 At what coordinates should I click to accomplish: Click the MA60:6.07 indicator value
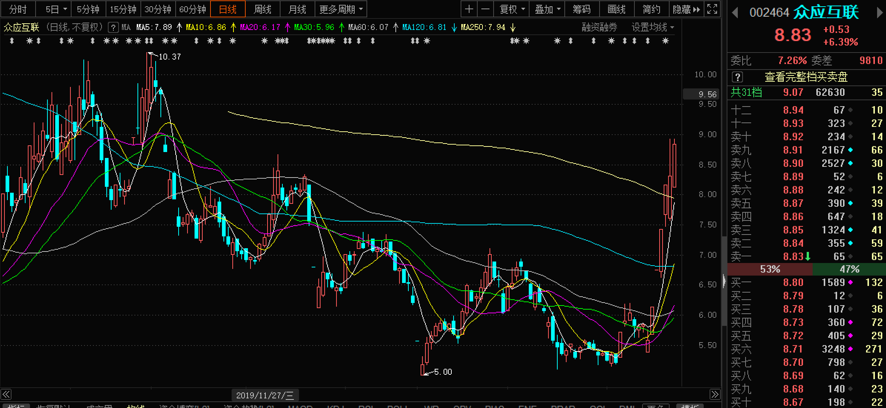368,27
